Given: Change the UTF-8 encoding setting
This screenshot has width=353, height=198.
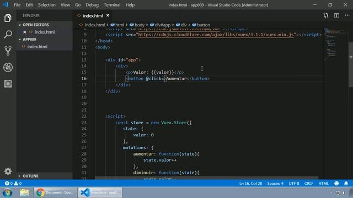Looking at the screenshot, I should 294,183.
